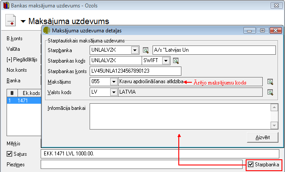The height and width of the screenshot is (172, 285).
Task: Click the Starpbanka lookup magnifier icon
Action: click(x=146, y=50)
